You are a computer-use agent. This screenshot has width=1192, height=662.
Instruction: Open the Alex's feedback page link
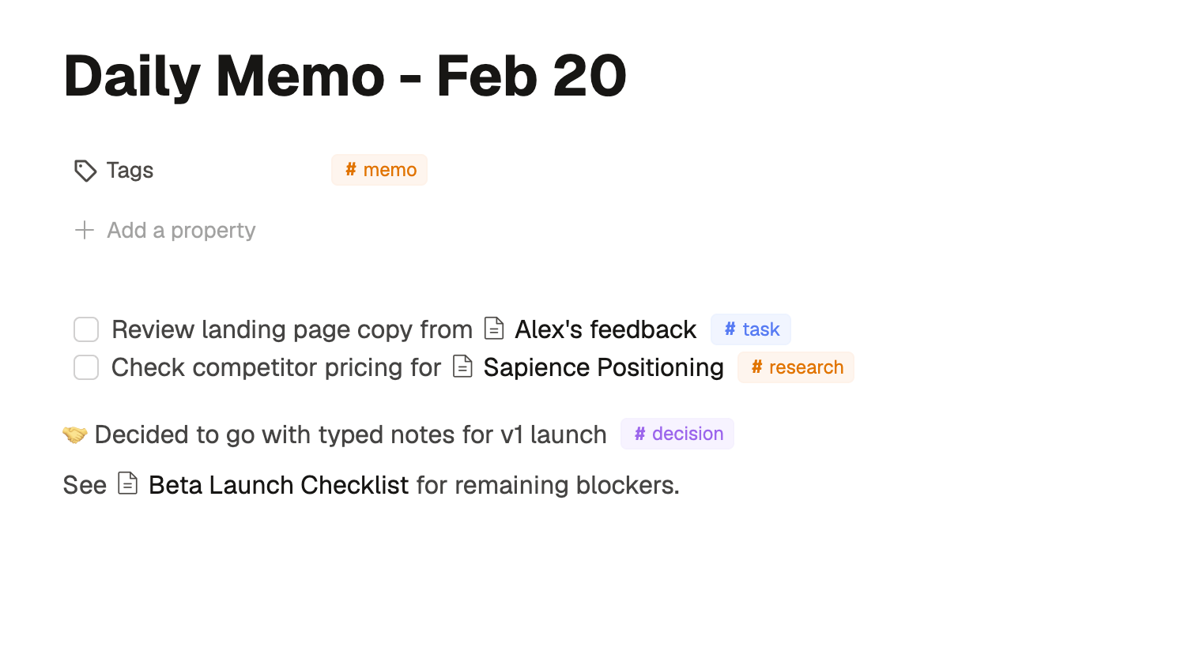point(605,329)
